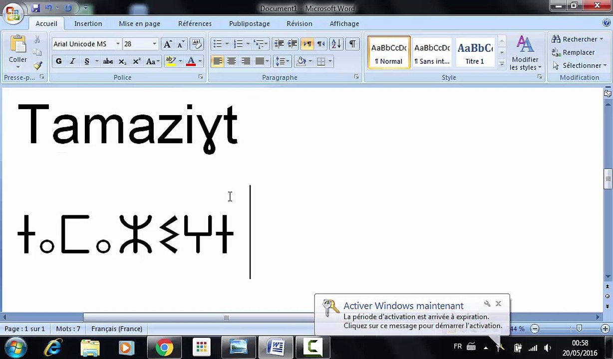Open the Affichage tab
The height and width of the screenshot is (359, 613).
344,23
